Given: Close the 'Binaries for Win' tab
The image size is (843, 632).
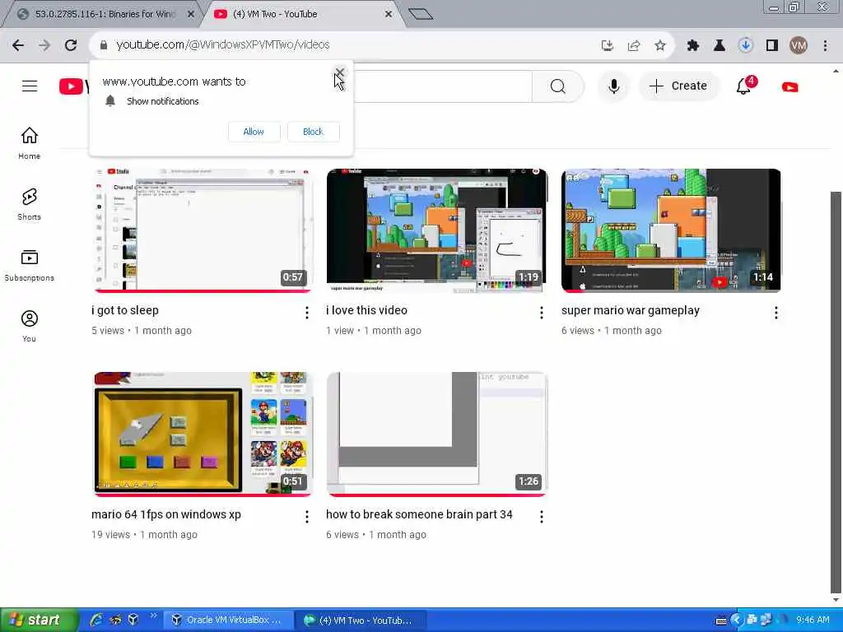Looking at the screenshot, I should pyautogui.click(x=191, y=15).
